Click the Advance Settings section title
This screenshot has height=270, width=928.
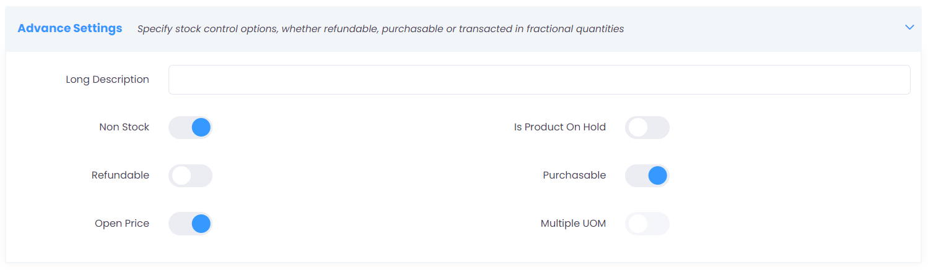[x=69, y=28]
